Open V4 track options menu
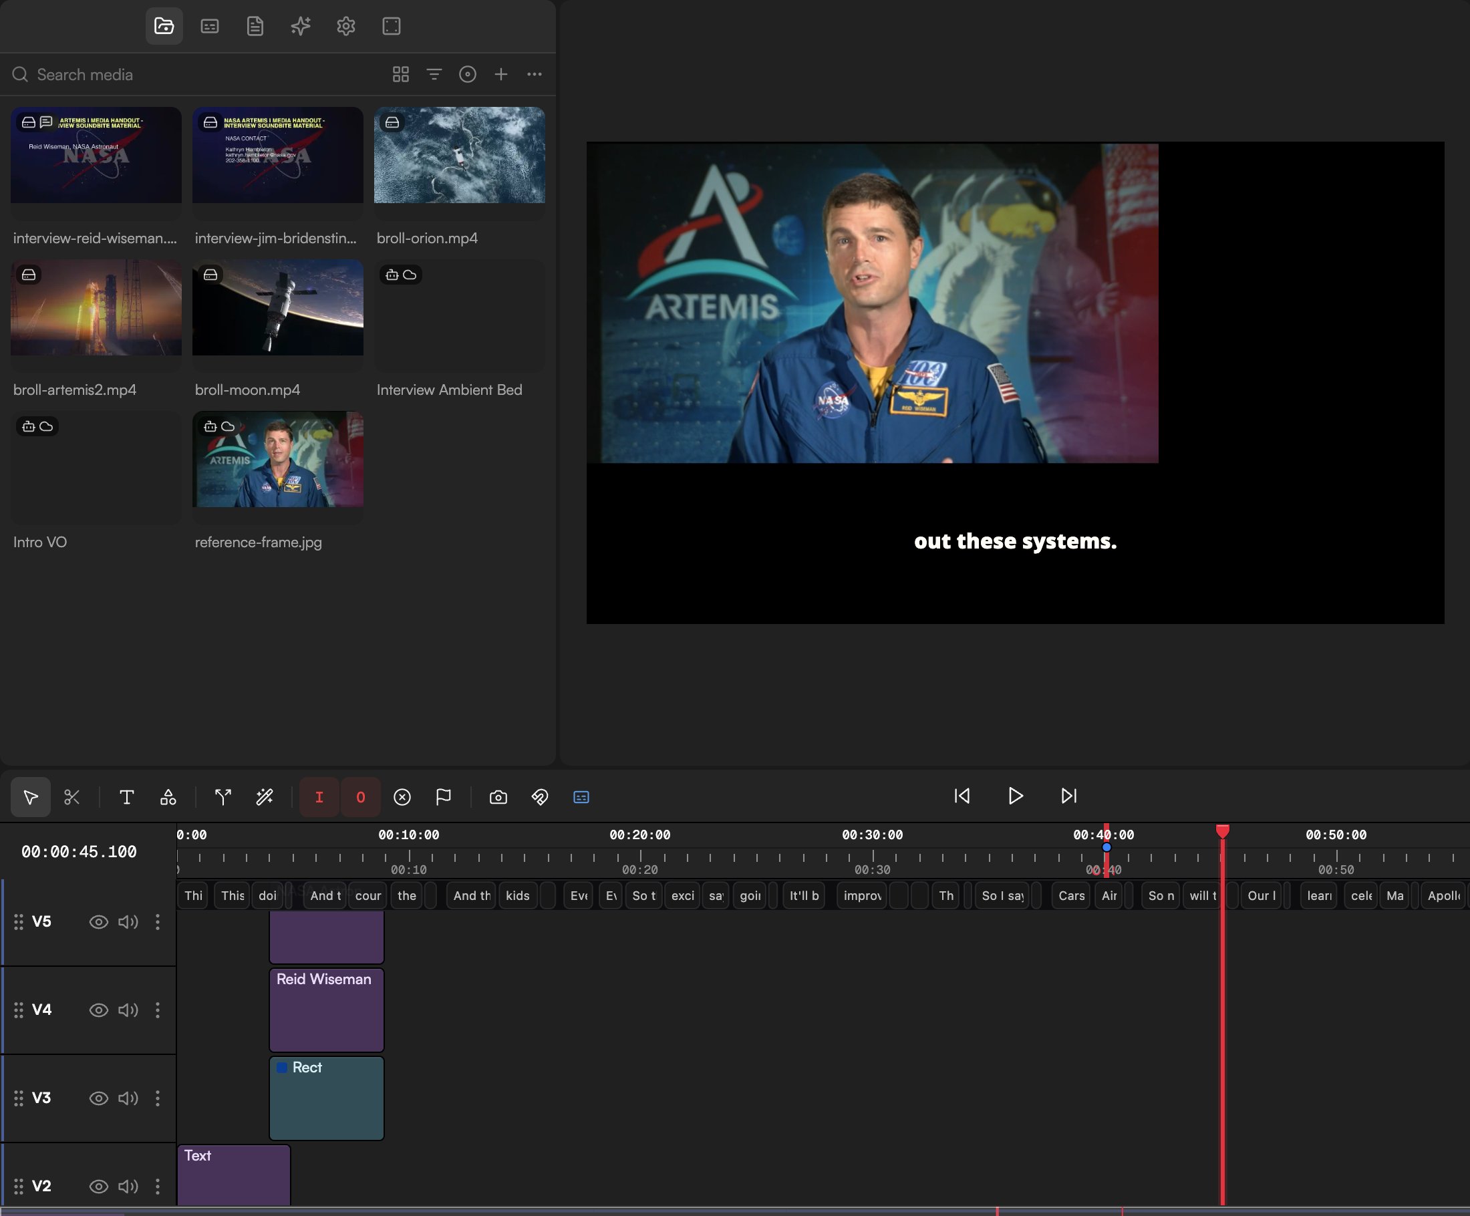 pyautogui.click(x=158, y=1010)
